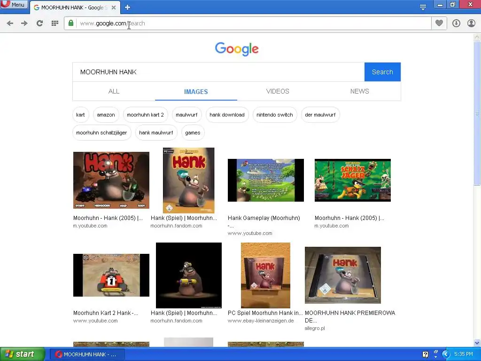Select the 'moorhuhn schatzjäger' chip

click(x=101, y=133)
